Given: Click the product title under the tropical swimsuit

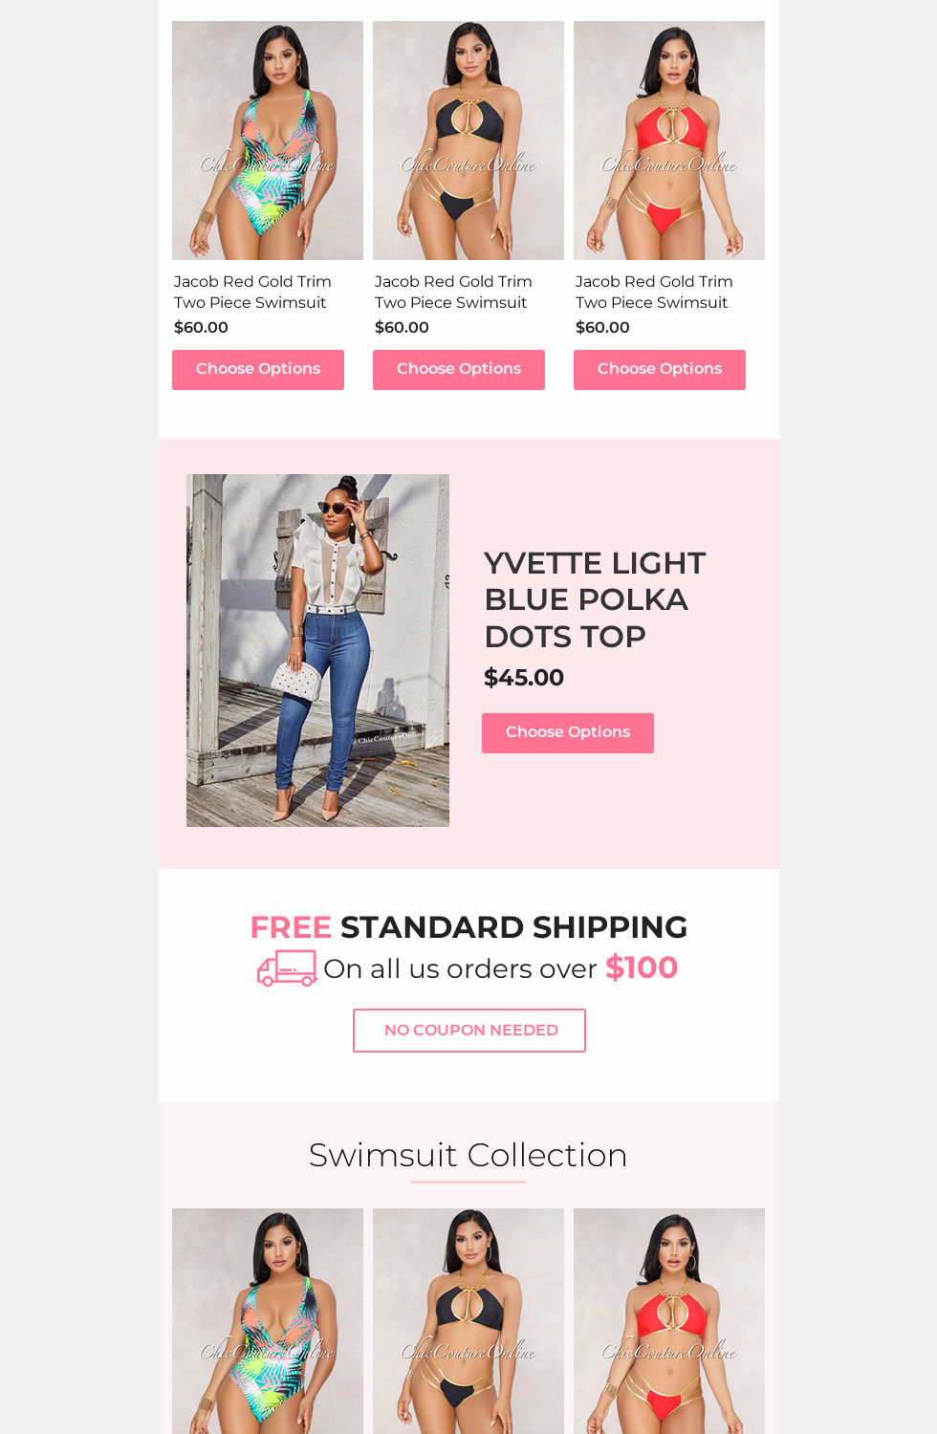Looking at the screenshot, I should [252, 292].
